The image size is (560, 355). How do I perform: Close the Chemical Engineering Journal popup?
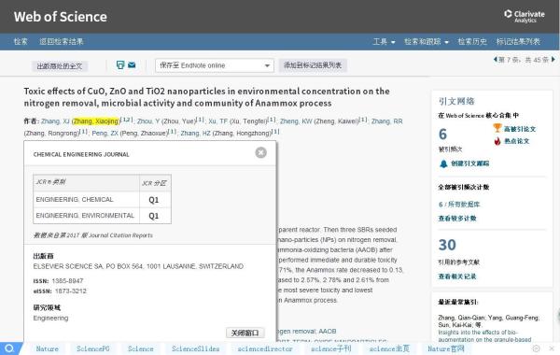click(x=261, y=152)
